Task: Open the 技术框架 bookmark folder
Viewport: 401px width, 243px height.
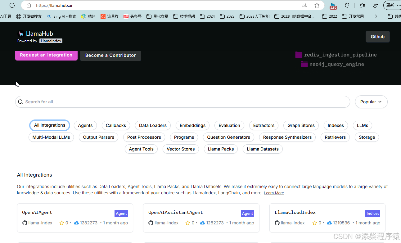Action: pos(184,16)
